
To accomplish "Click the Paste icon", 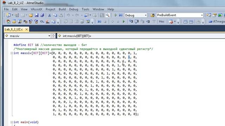I will [x=61, y=15].
